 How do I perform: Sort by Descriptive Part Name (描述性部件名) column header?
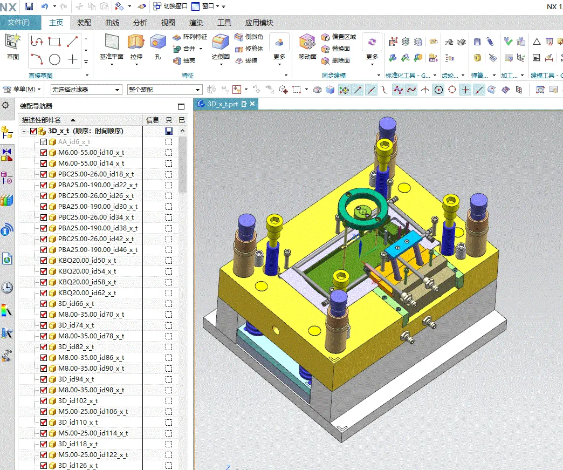click(80, 120)
